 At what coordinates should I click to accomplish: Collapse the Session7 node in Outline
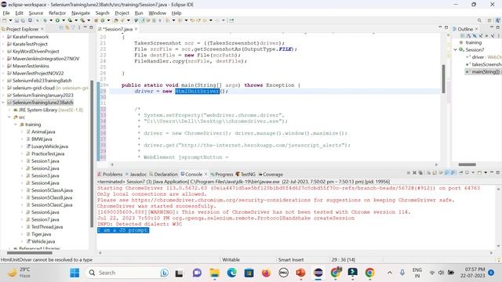tap(455, 50)
